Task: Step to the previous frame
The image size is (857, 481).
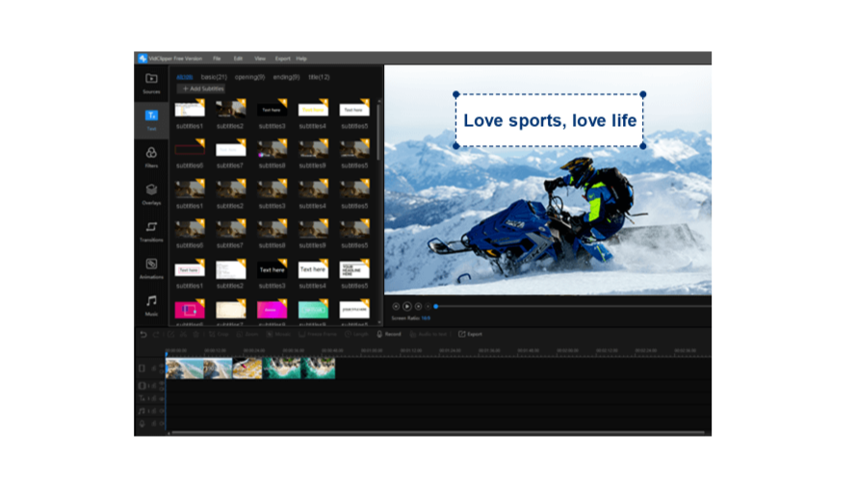Action: (396, 306)
